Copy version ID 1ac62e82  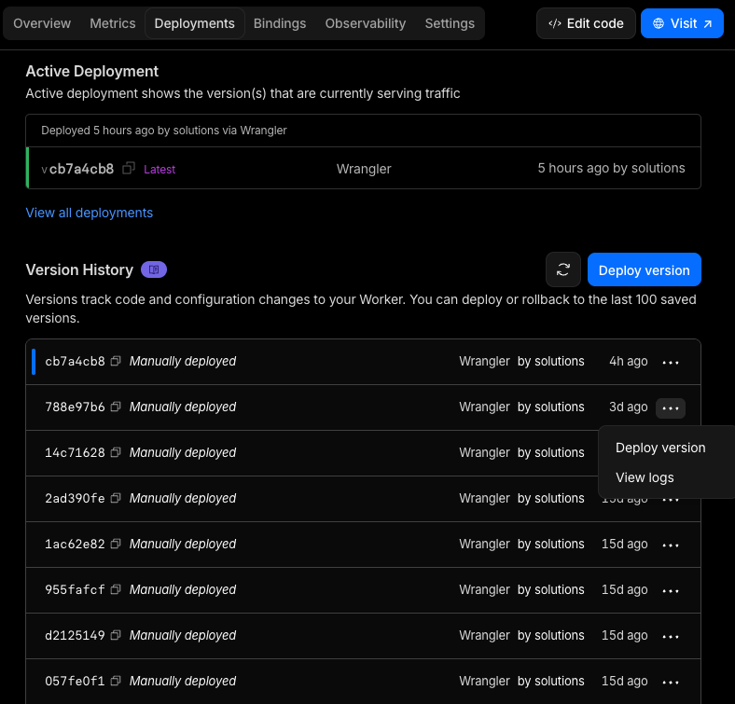click(x=116, y=544)
